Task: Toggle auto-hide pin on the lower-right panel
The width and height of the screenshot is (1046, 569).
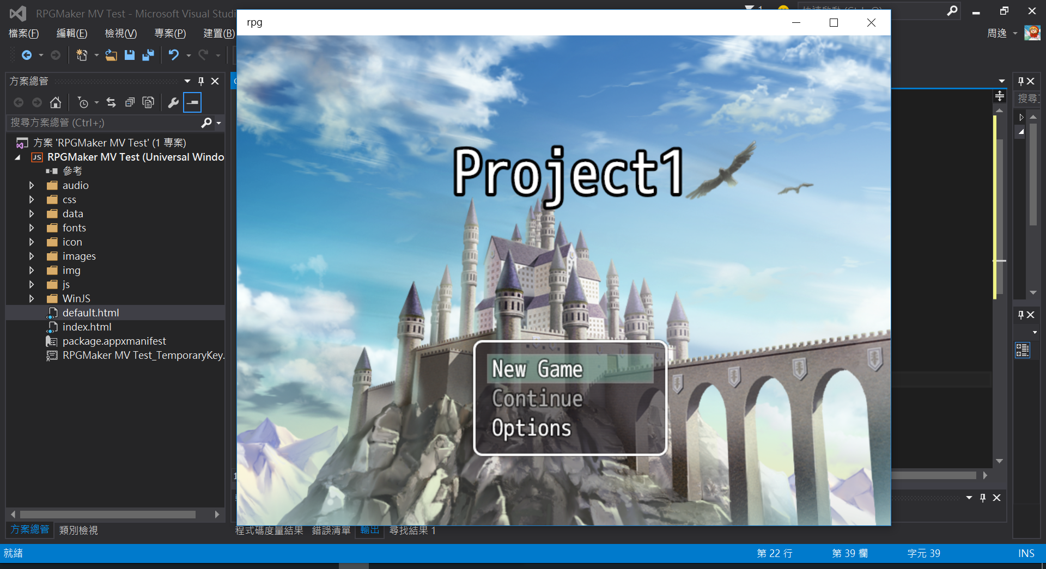Action: point(1021,315)
